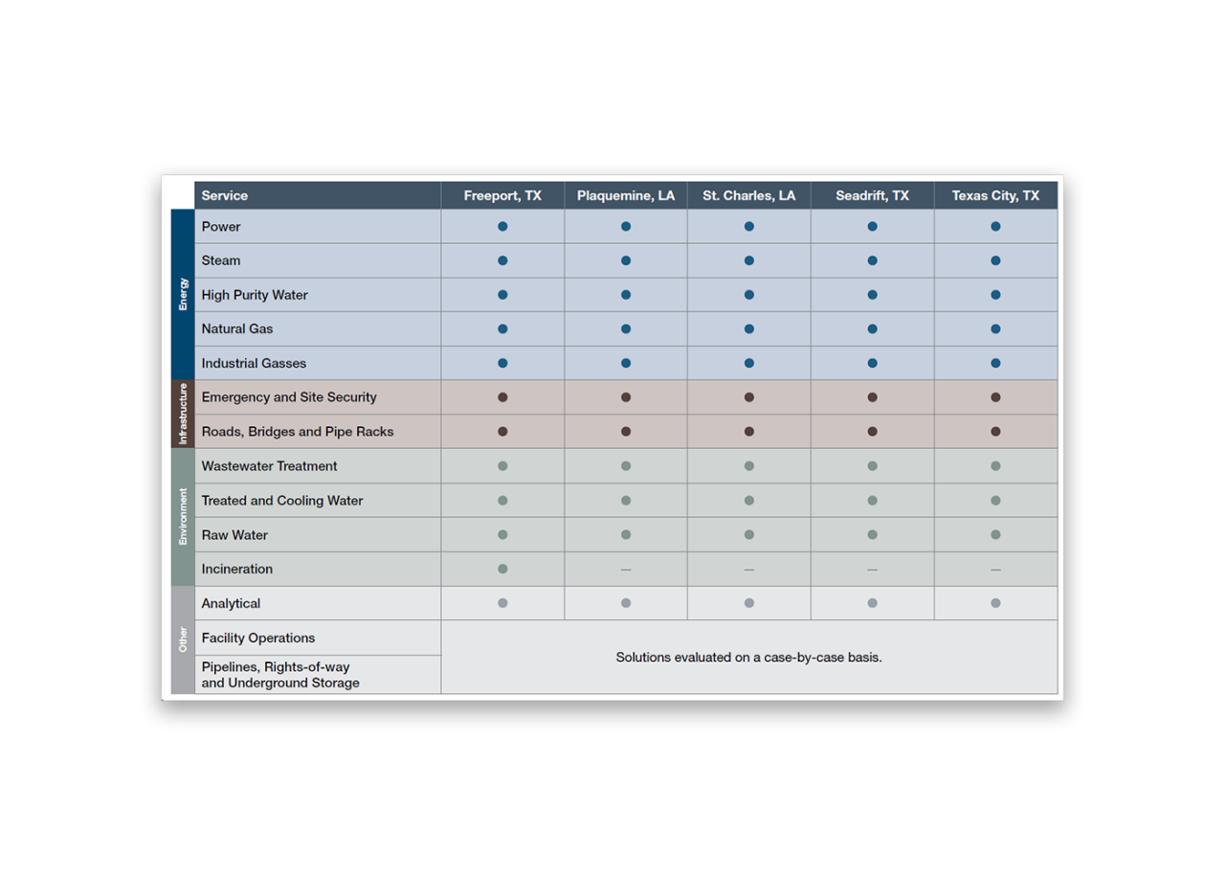Click the Raw Water indicator for Plaquemine, LA
This screenshot has height=875, width=1225.
click(x=626, y=534)
